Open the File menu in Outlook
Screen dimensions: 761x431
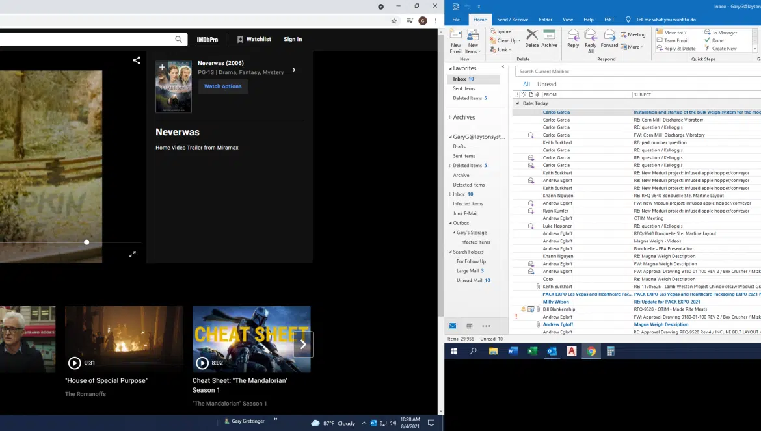(x=456, y=20)
